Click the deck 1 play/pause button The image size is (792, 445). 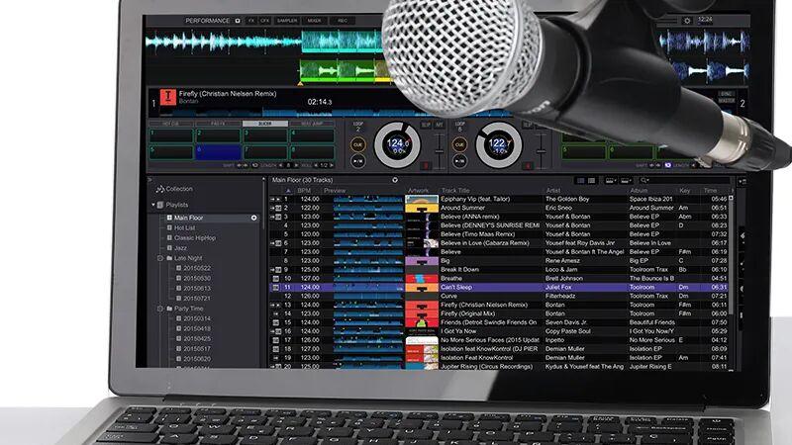point(358,161)
